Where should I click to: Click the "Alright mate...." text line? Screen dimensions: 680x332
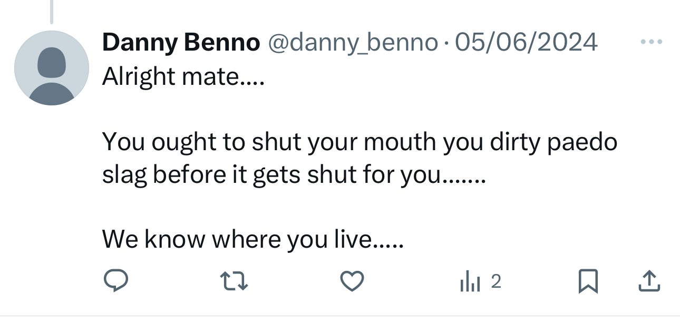coord(182,77)
